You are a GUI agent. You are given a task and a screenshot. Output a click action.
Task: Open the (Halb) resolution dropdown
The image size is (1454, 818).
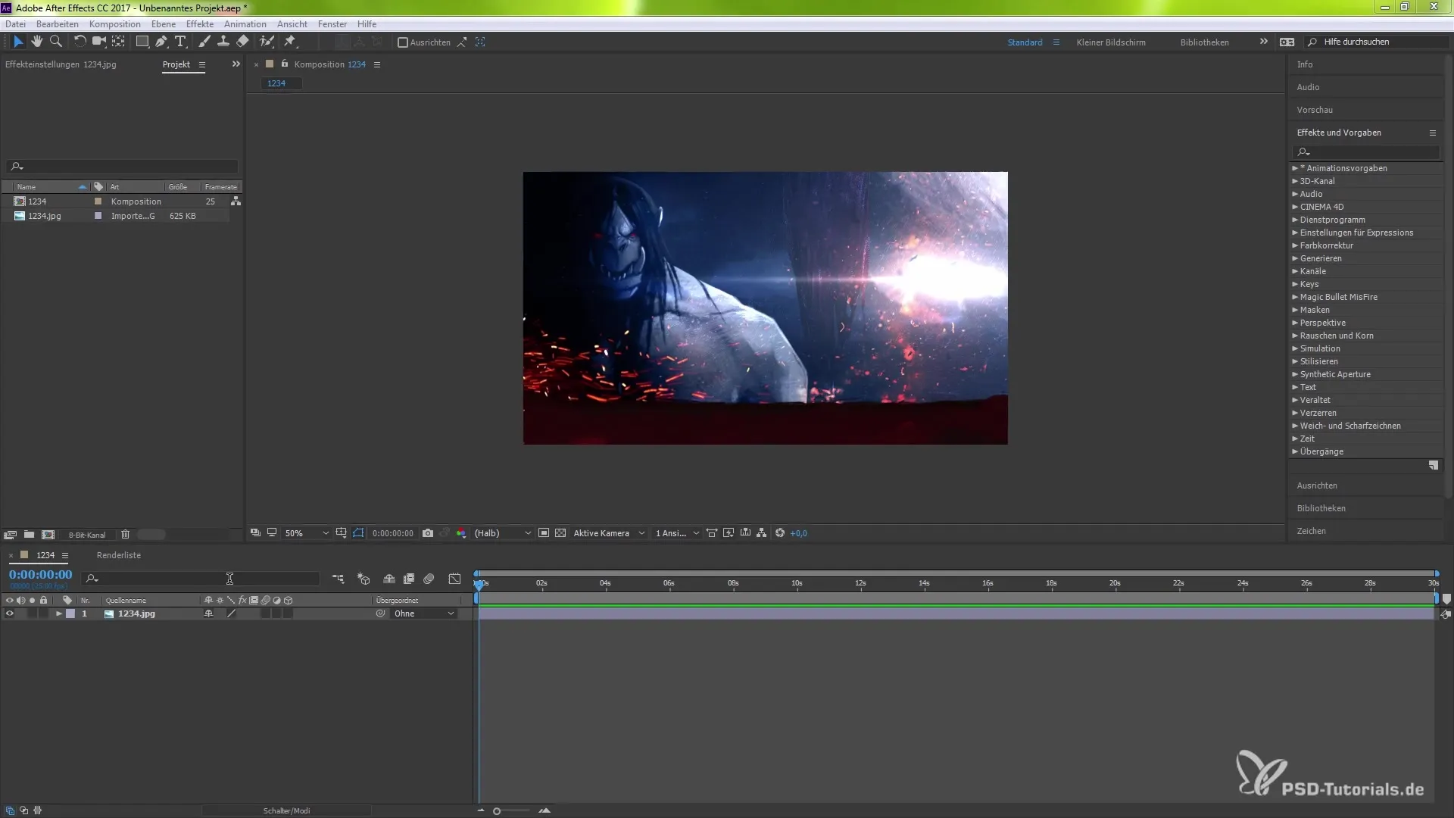[x=503, y=533]
